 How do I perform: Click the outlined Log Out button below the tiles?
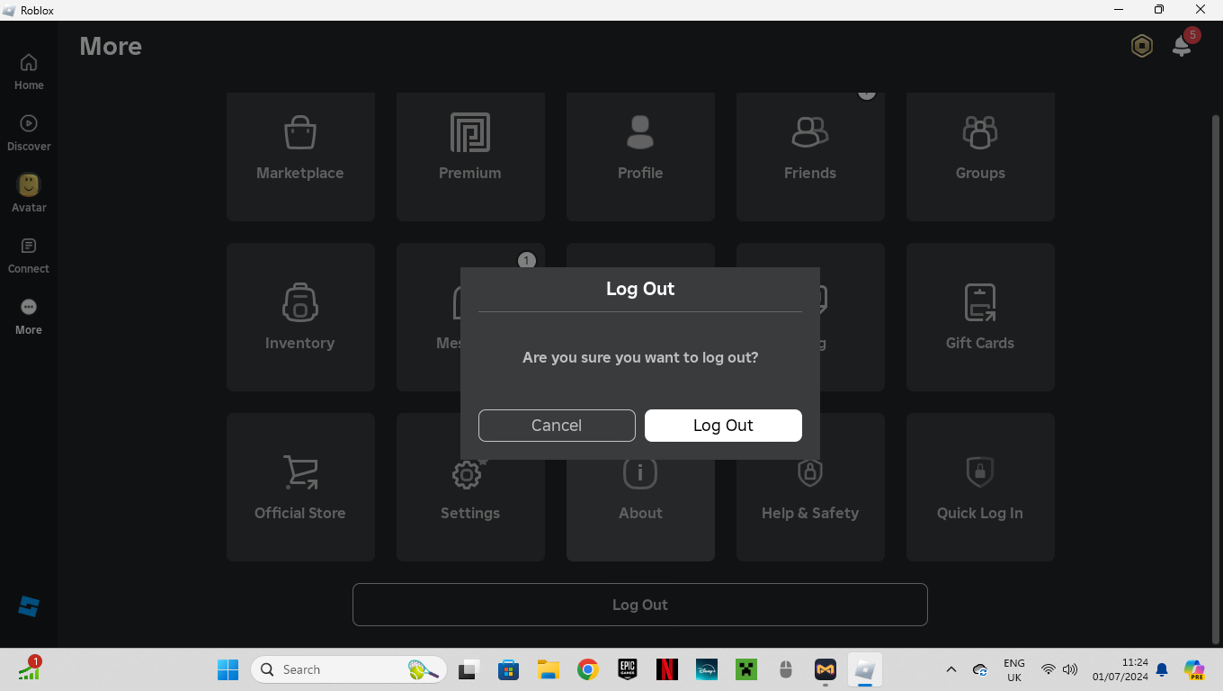[639, 605]
